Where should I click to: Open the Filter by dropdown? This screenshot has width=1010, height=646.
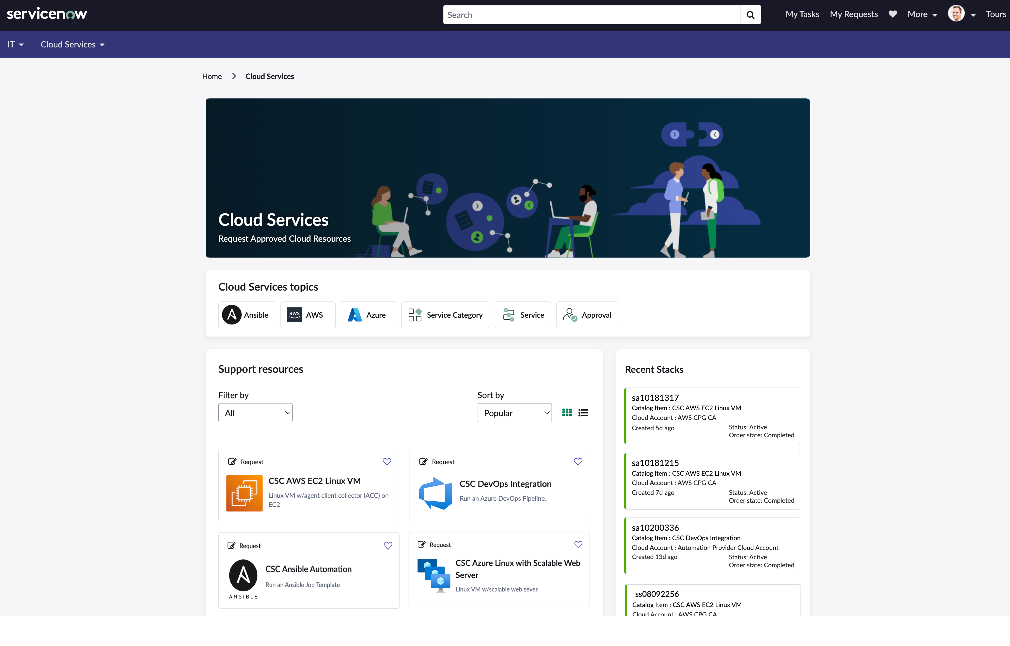click(255, 413)
